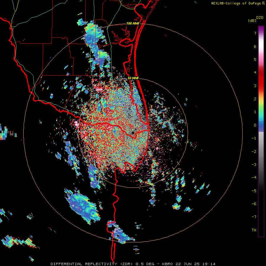The width and height of the screenshot is (266, 266).
Task: Click the 7 dB mark on the color scale
Action: [x=255, y=33]
